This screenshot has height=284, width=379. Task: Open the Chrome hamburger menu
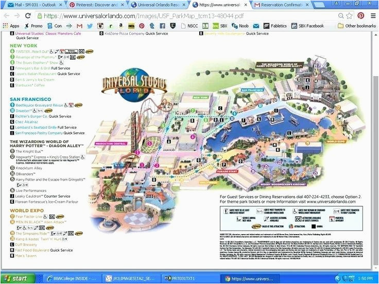pos(373,16)
